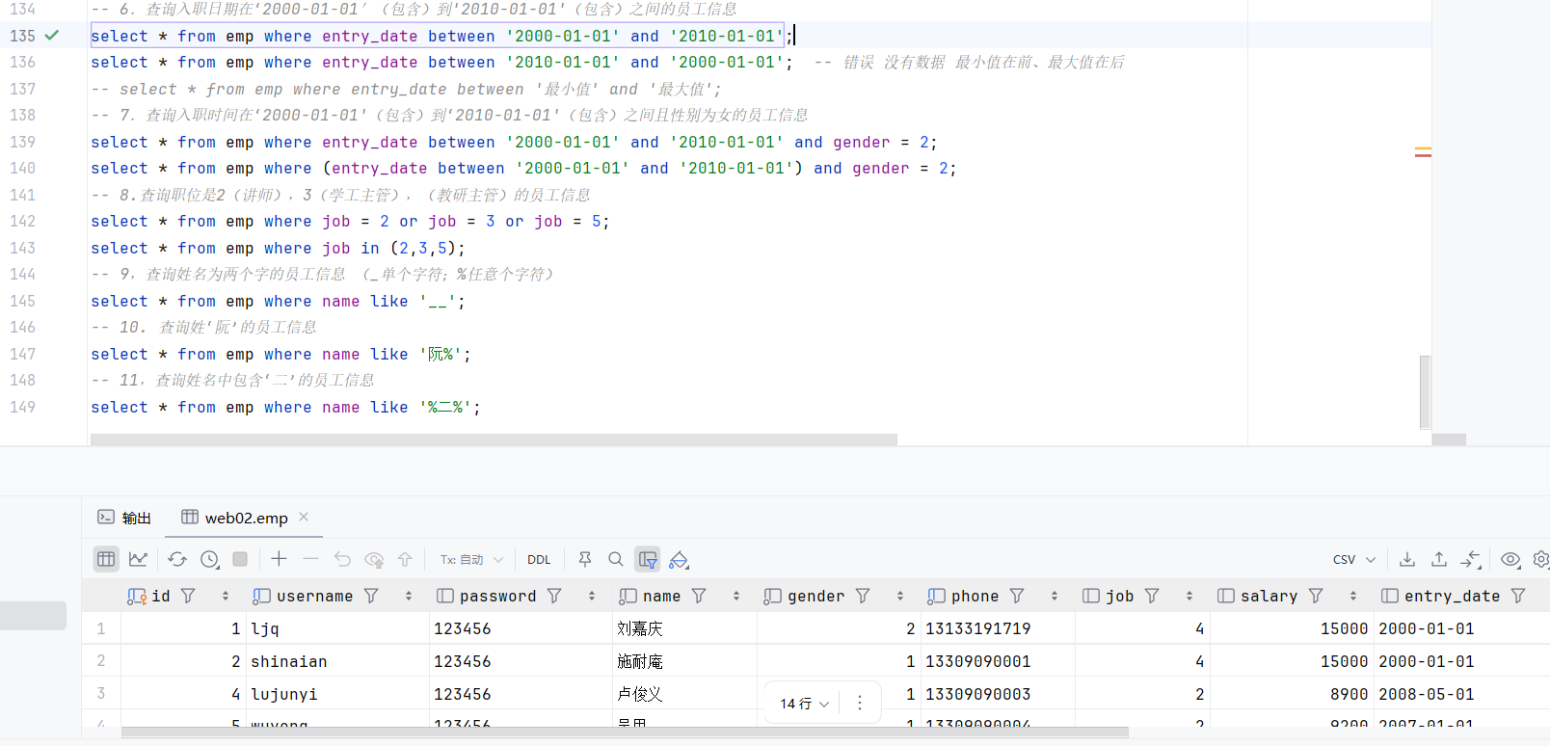Preview pending changes eye icon
Image resolution: width=1550 pixels, height=746 pixels.
click(x=374, y=559)
